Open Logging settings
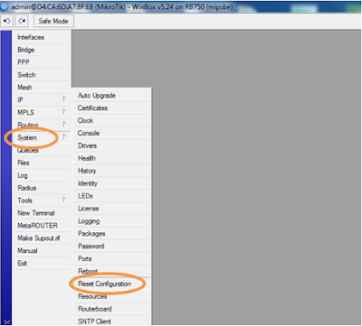Viewport: 362px width, 326px height. click(x=111, y=221)
